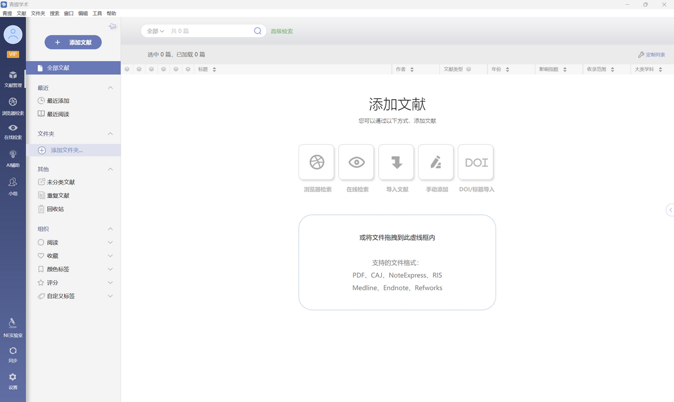Open AI辅助 in left sidebar
Image resolution: width=674 pixels, height=402 pixels.
point(13,158)
